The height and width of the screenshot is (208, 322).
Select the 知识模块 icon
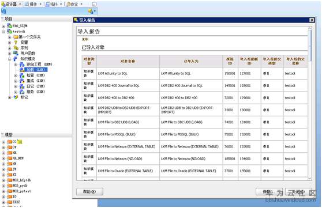coord(16,59)
